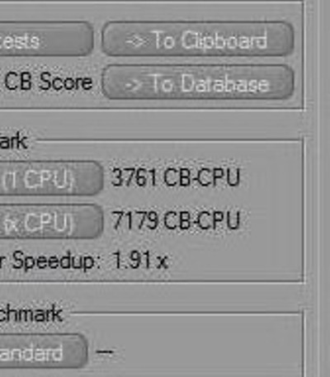
Task: Click the 7179 CB-CPU result
Action: 176,220
